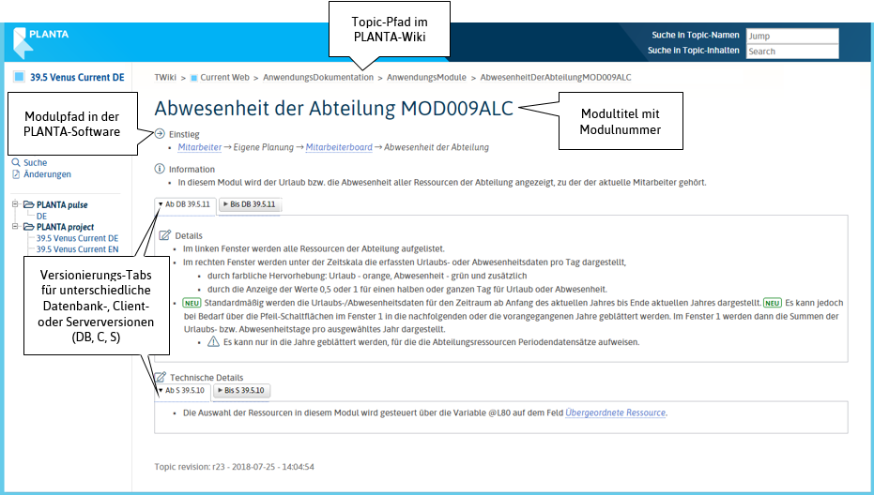
Task: Click the document icon beside Änderungen
Action: (16, 174)
